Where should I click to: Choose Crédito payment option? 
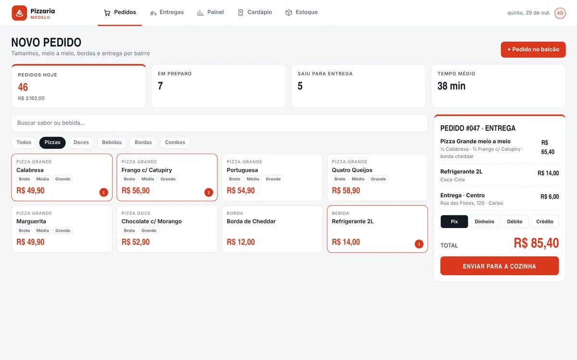[x=545, y=222]
